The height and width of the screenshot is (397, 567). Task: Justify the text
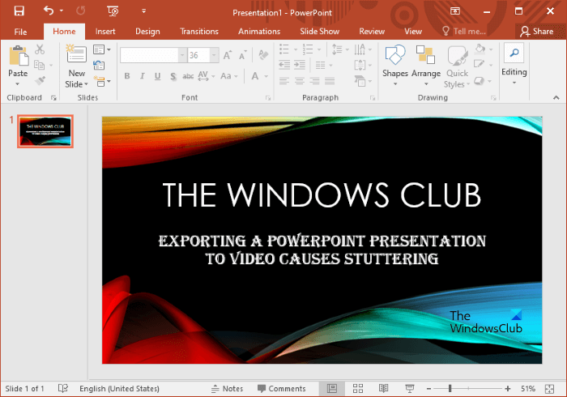point(330,81)
